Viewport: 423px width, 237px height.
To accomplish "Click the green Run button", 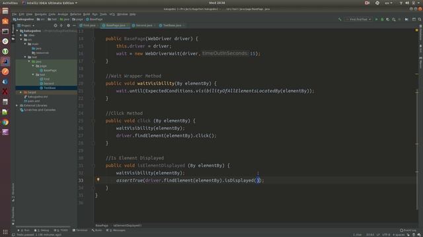I will (377, 19).
